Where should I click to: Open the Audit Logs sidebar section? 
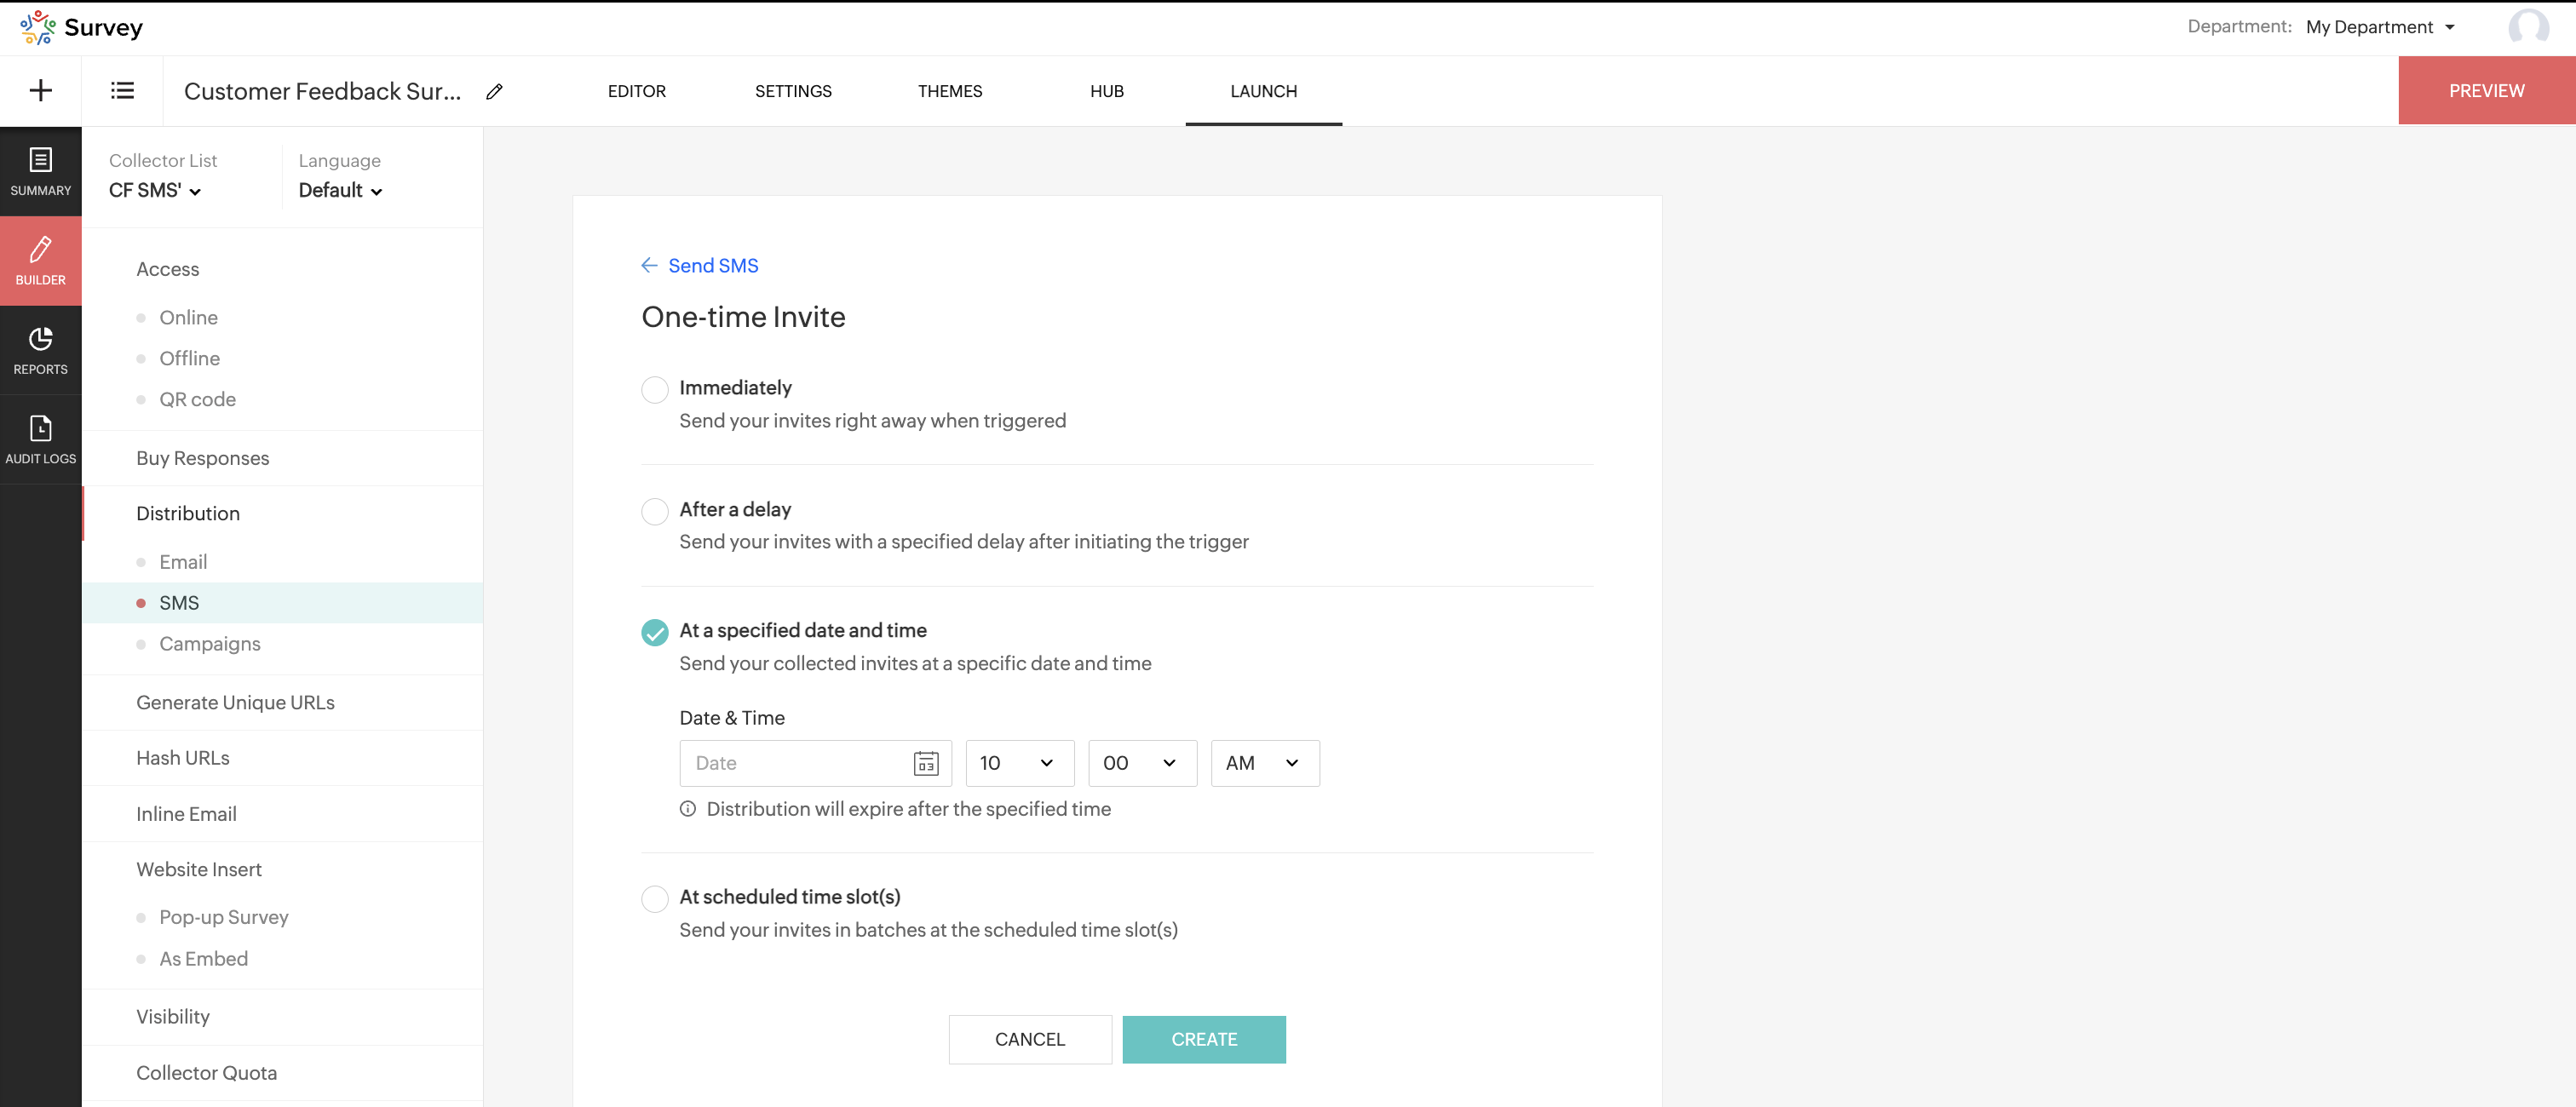point(41,440)
